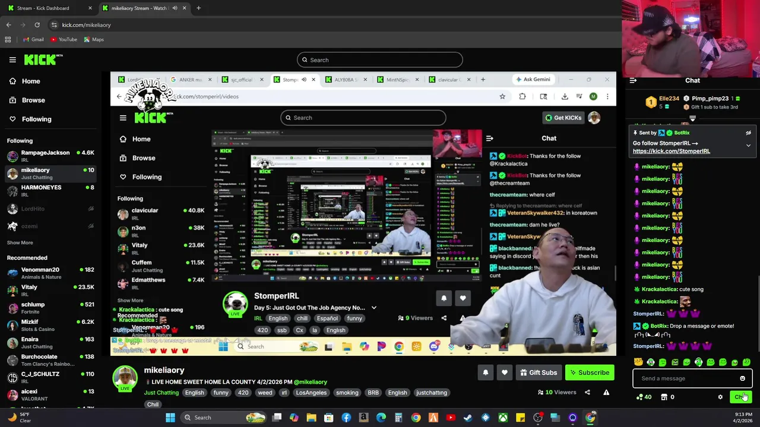The height and width of the screenshot is (427, 760).
Task: Expand the gift leaderboard below Elle234
Action: click(x=692, y=119)
